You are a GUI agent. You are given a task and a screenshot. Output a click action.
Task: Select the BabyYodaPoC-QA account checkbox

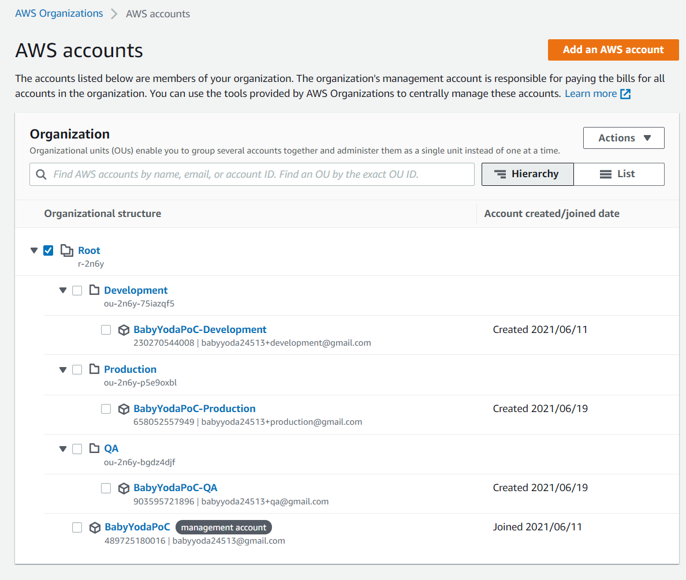pos(106,488)
